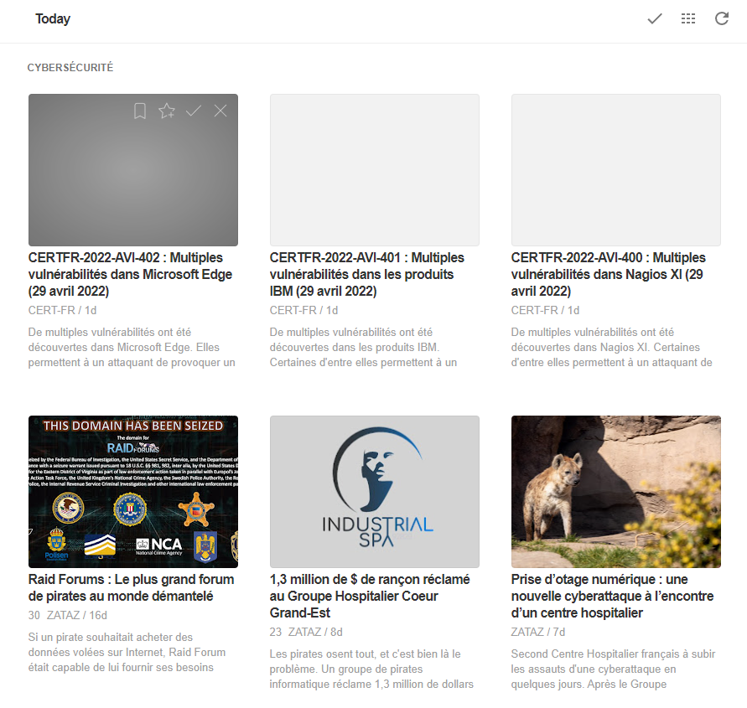Image resolution: width=747 pixels, height=708 pixels.
Task: Save Microsoft Edge article to board star icon
Action: (167, 111)
